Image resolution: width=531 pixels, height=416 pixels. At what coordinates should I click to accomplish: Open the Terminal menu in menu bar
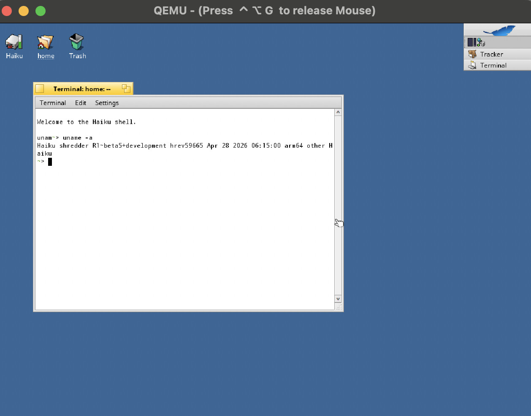click(53, 103)
